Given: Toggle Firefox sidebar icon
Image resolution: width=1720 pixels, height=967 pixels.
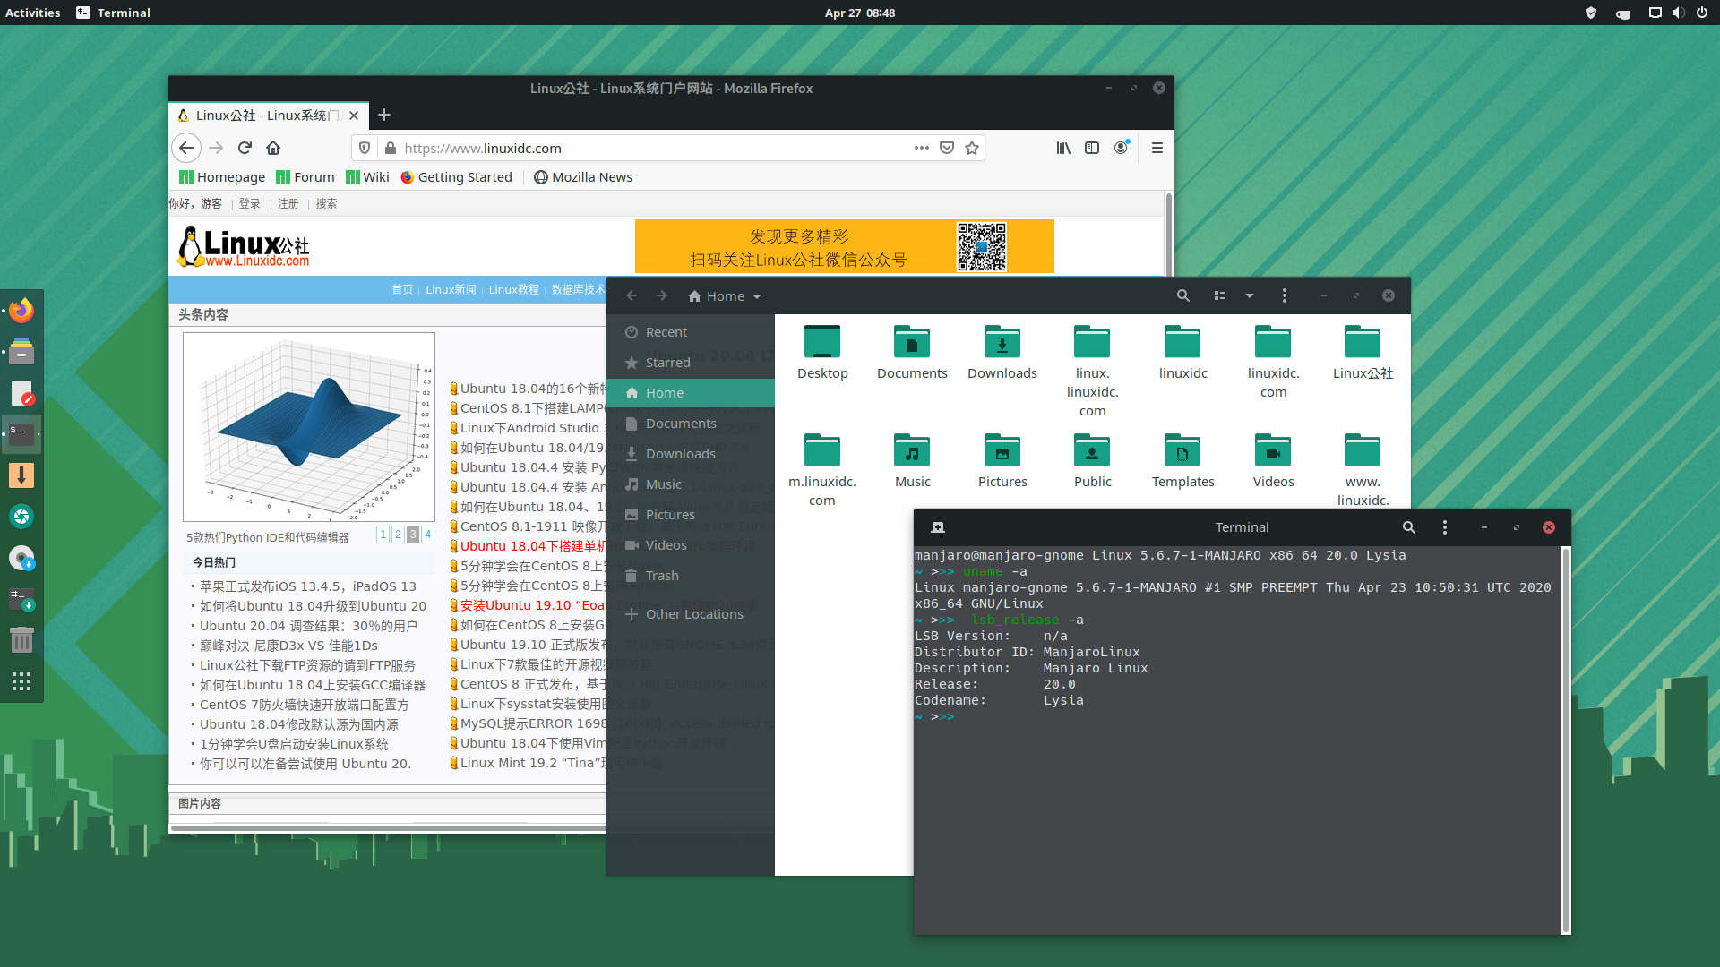Looking at the screenshot, I should [x=1092, y=148].
